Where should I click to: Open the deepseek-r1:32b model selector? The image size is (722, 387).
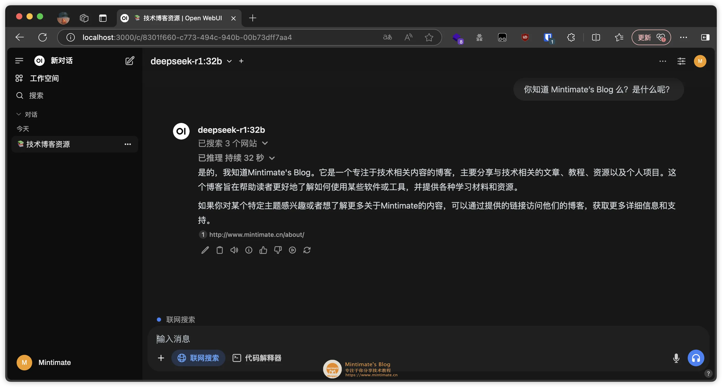191,61
